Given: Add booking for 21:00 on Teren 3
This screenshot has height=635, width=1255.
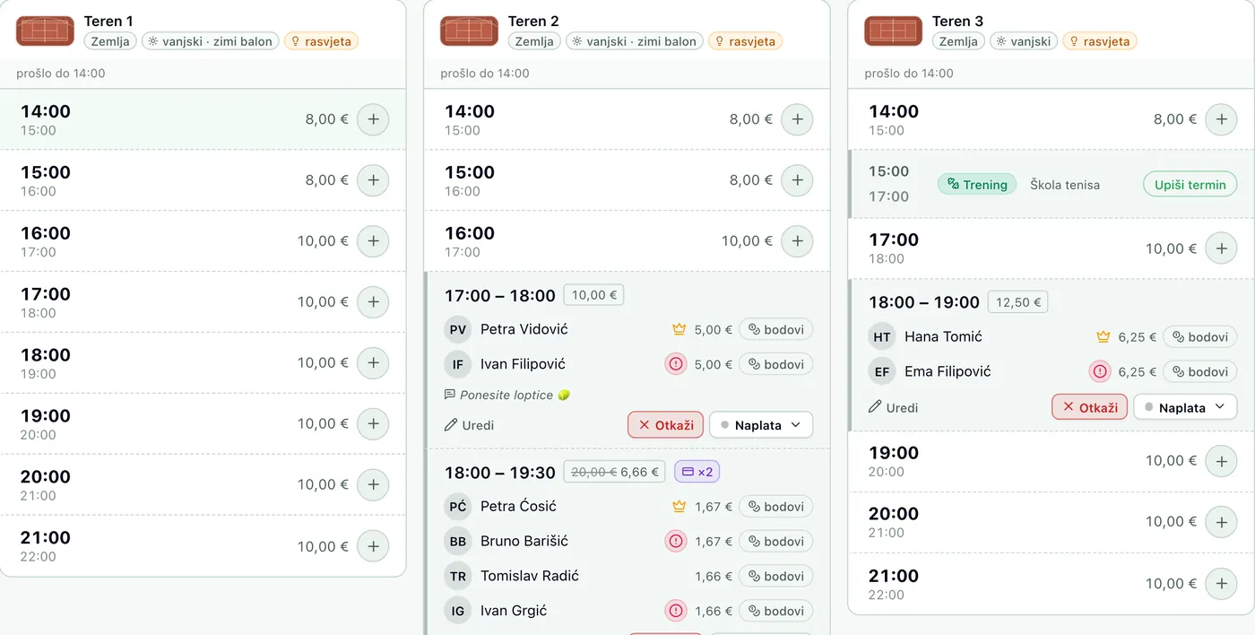Looking at the screenshot, I should (1221, 584).
